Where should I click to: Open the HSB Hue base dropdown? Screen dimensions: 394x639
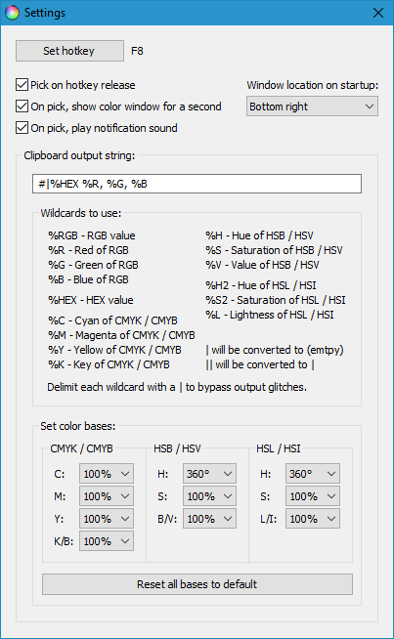(209, 474)
